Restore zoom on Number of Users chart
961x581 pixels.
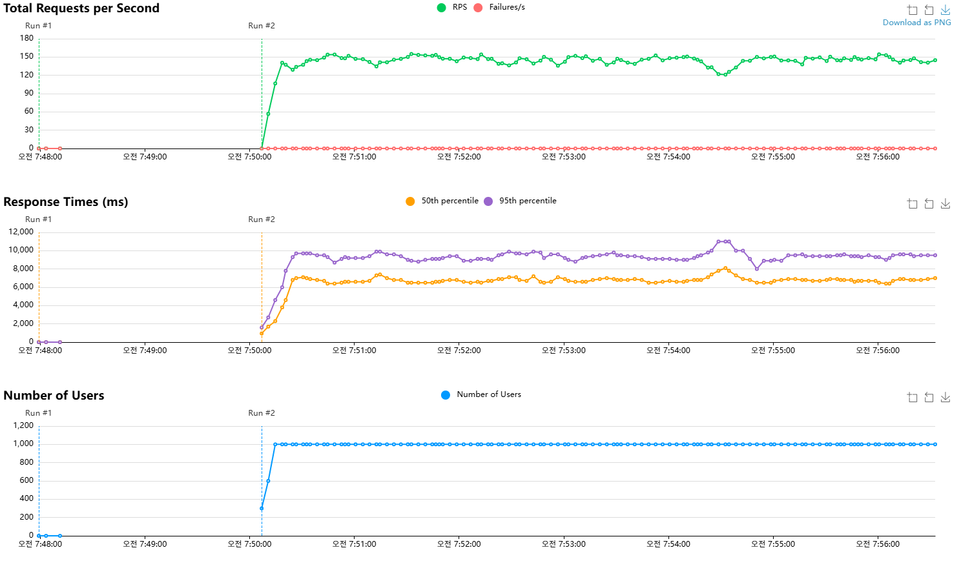(x=929, y=397)
